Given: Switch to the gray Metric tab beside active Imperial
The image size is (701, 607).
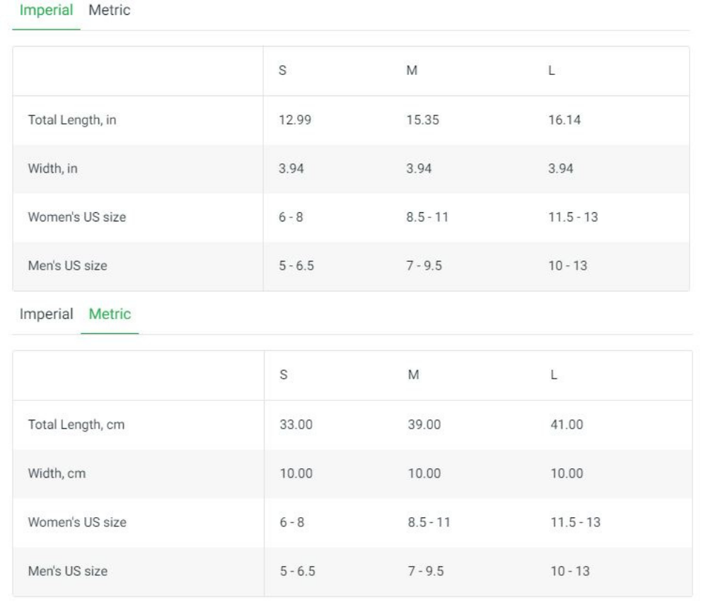Looking at the screenshot, I should coord(109,11).
